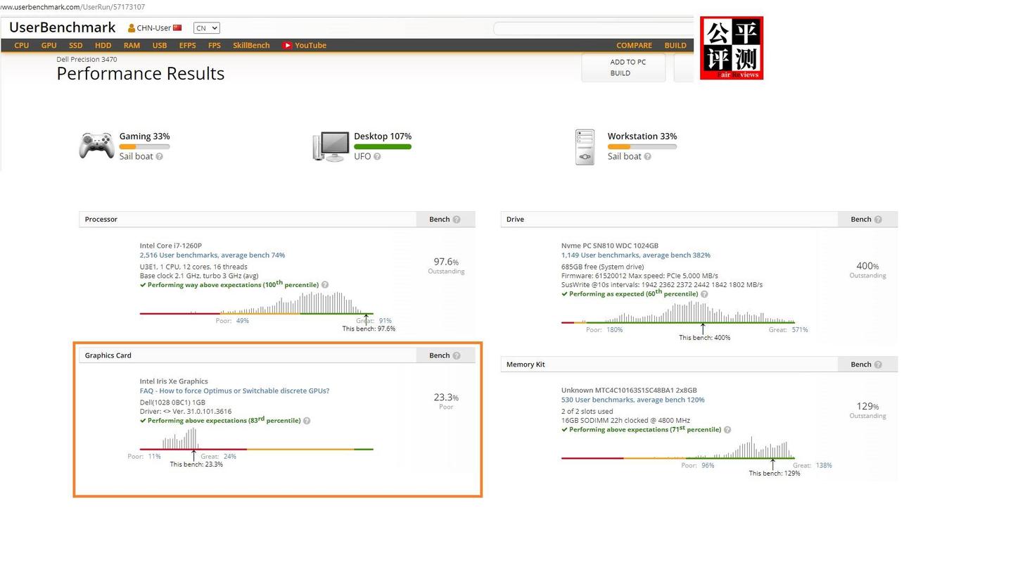Viewport: 1013px width, 570px height.
Task: Click the search input field at top
Action: (x=593, y=28)
